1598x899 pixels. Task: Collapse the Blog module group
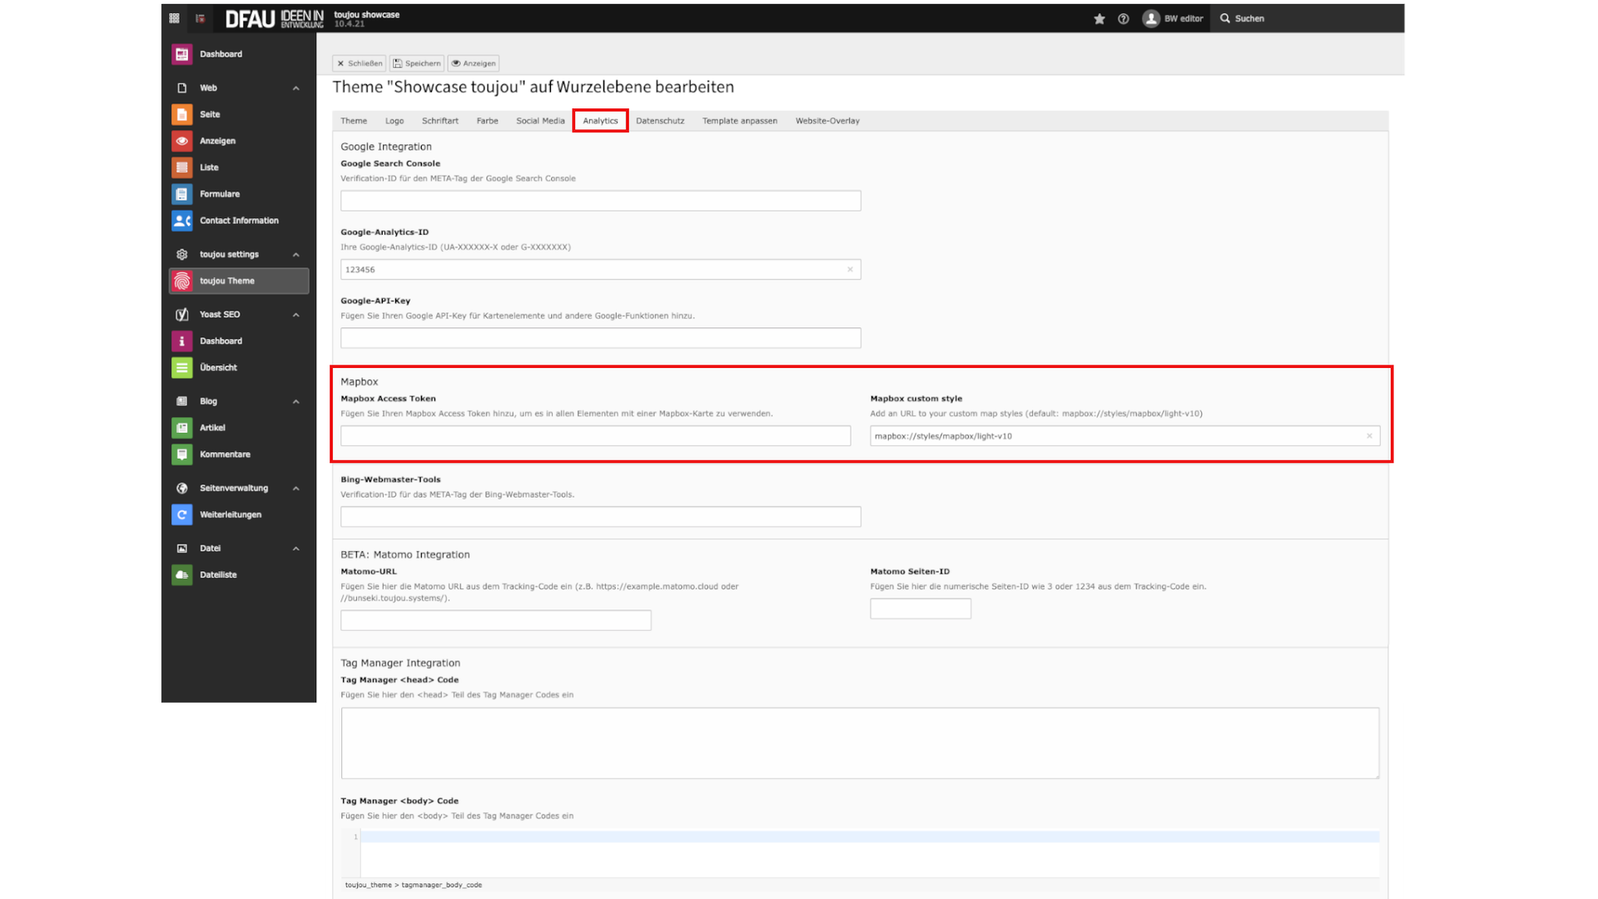(x=296, y=401)
